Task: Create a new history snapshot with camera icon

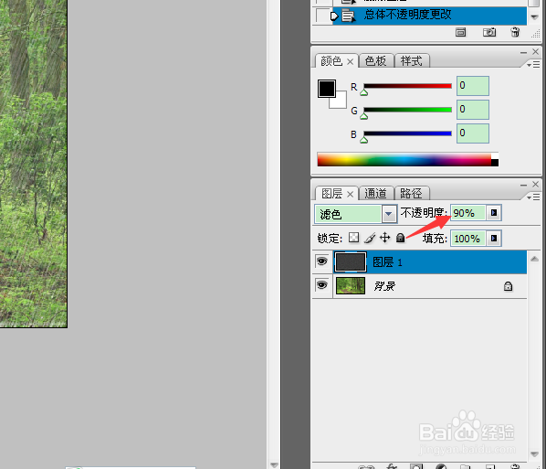Action: [x=488, y=32]
